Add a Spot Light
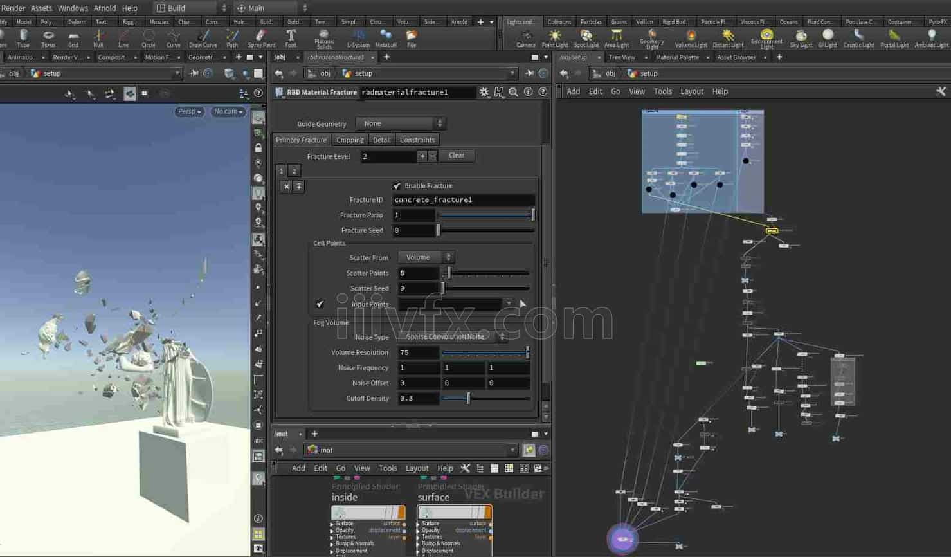This screenshot has width=951, height=557. click(x=586, y=39)
